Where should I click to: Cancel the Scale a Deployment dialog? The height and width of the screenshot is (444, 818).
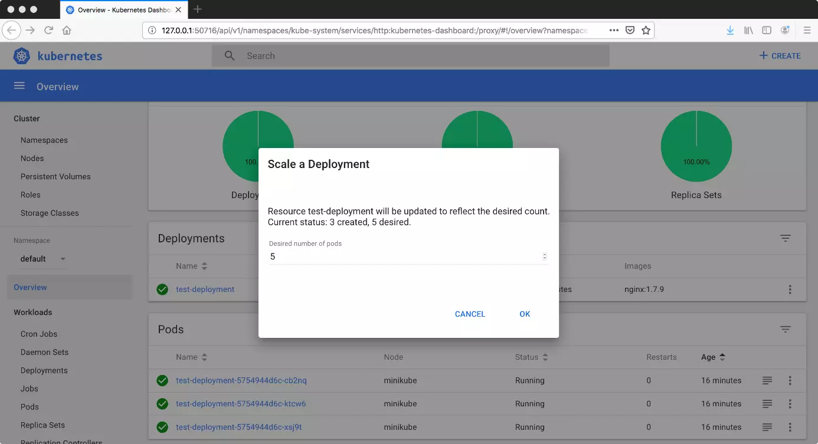[x=470, y=314]
